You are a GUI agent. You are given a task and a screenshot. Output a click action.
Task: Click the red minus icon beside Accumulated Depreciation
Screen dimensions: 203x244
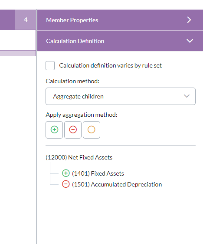[x=66, y=184]
